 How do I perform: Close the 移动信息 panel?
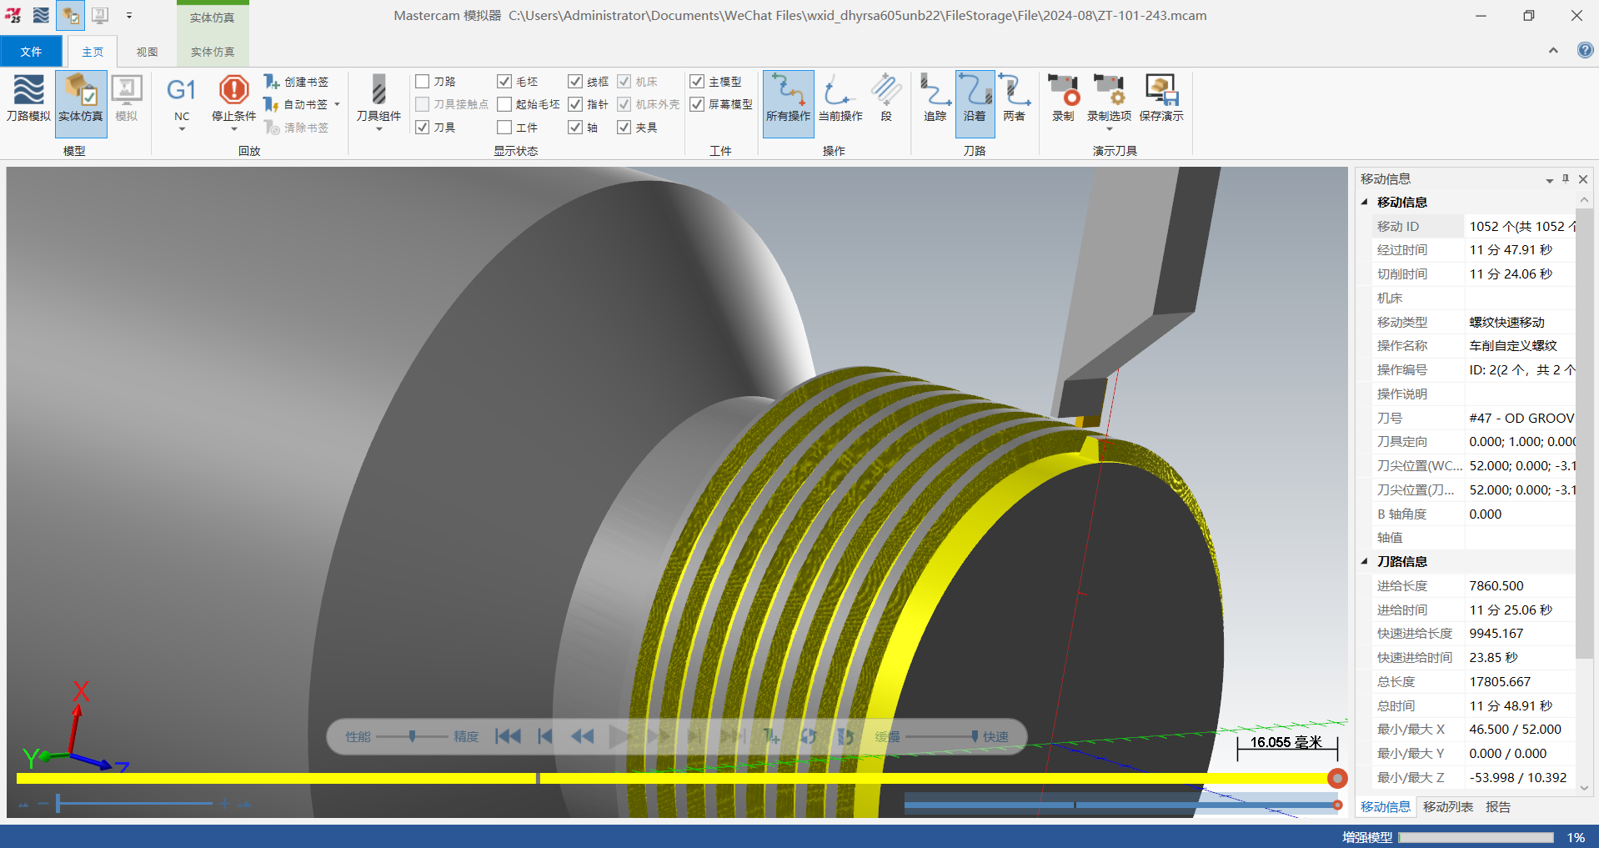click(1583, 179)
